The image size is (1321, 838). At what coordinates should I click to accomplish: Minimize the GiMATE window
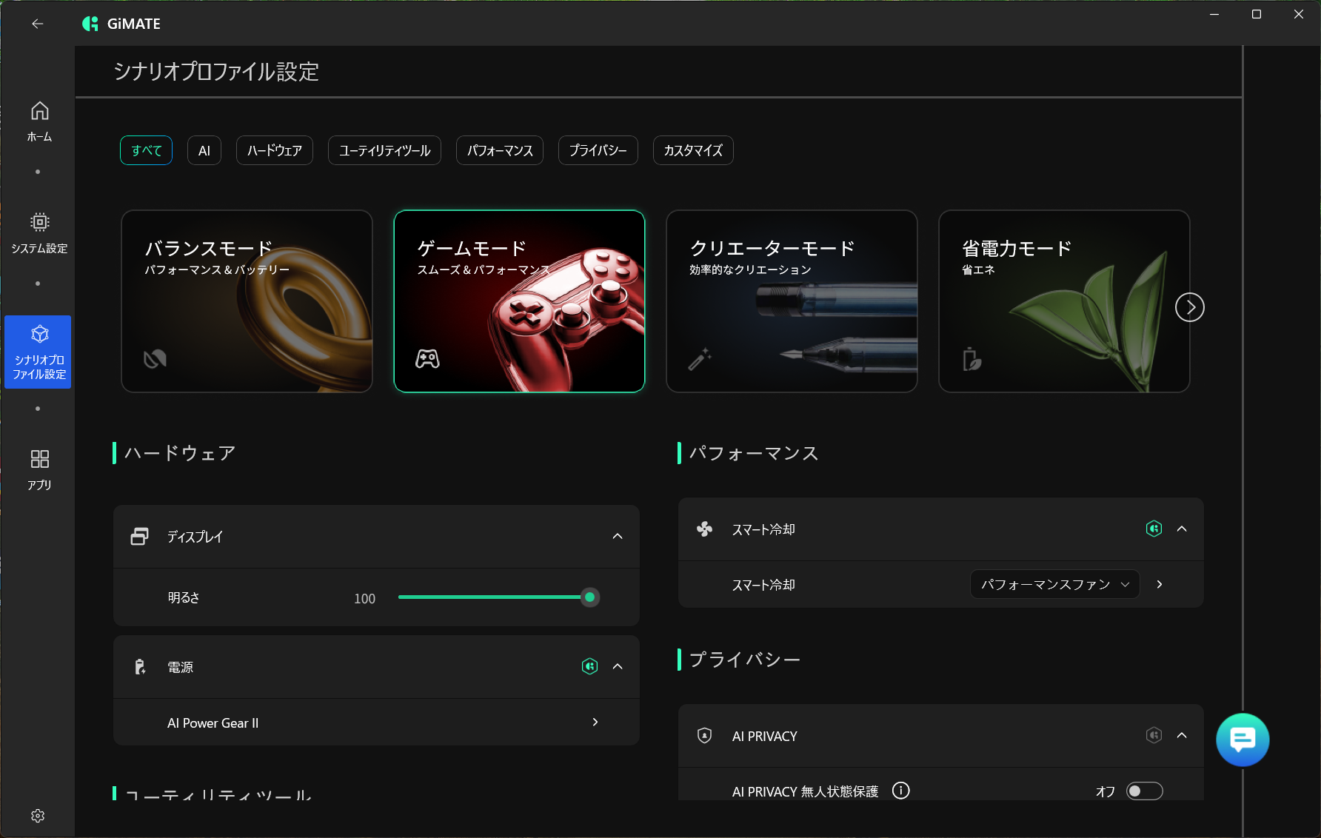(1214, 14)
